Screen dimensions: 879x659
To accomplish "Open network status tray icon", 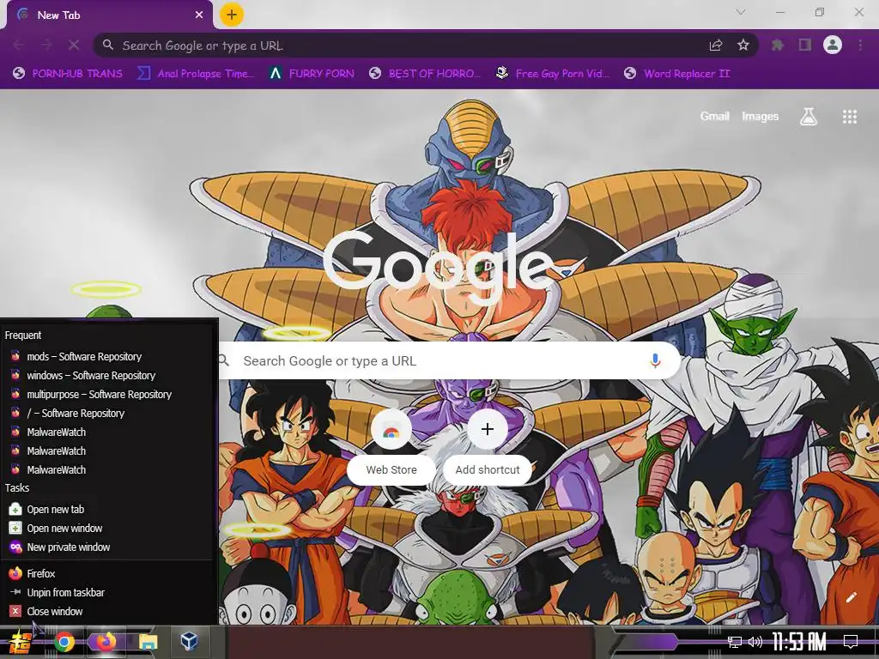I will (x=735, y=642).
